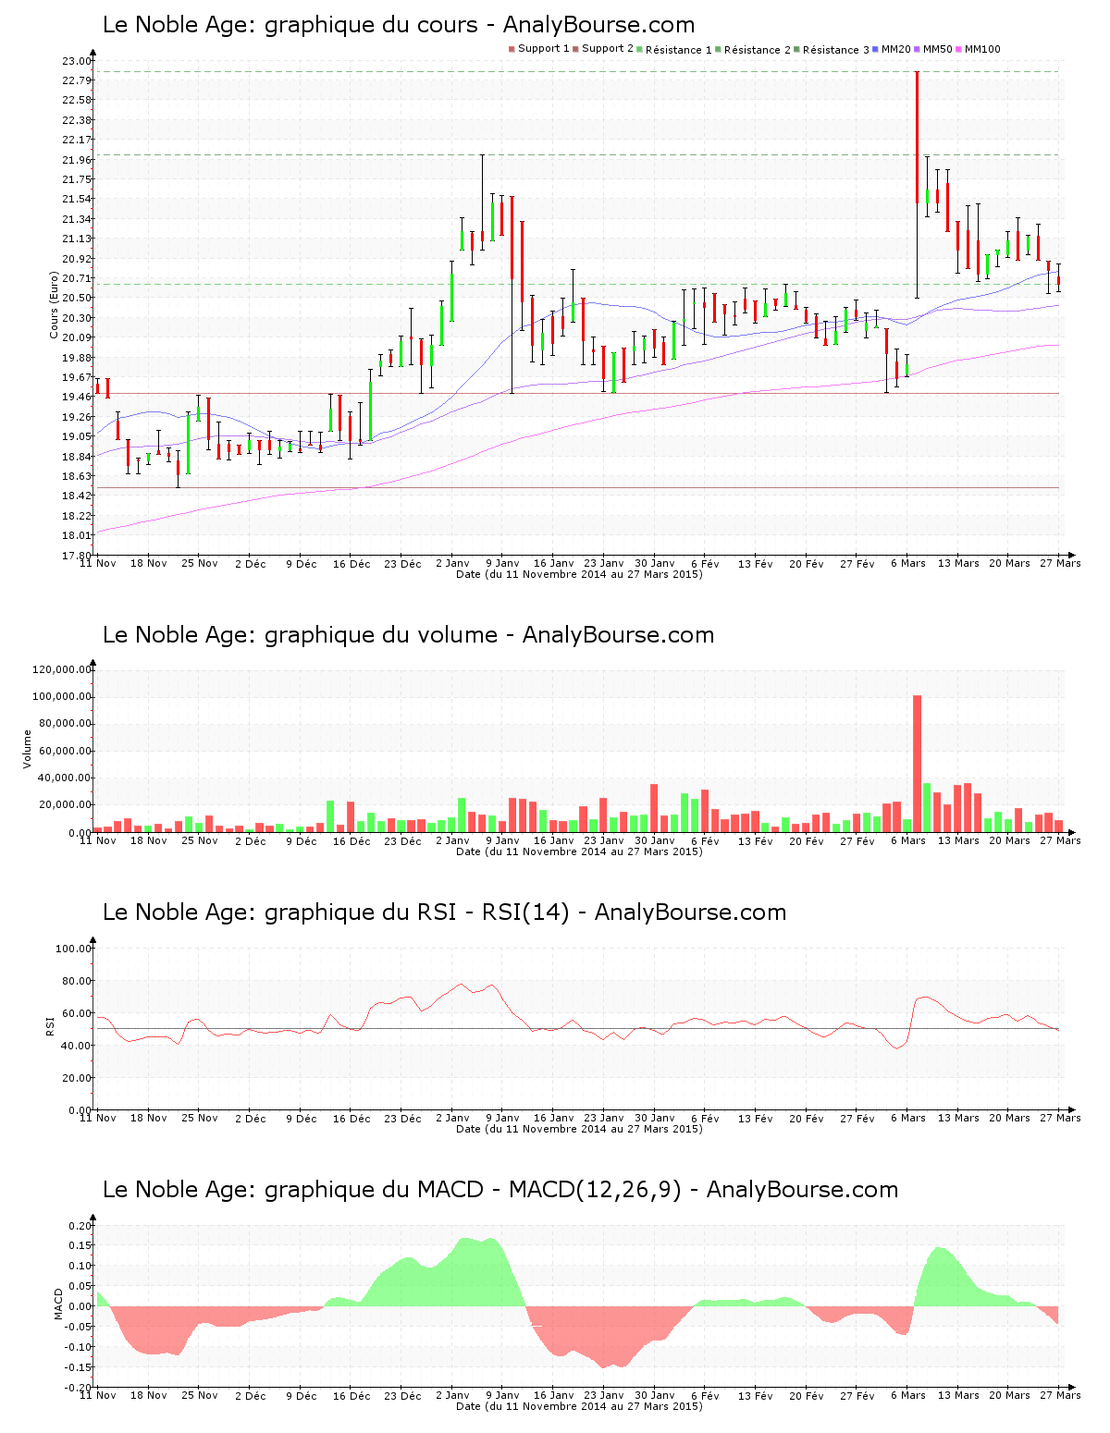This screenshot has height=1433, width=1110.
Task: Click the 'graphique du cours' chart title
Action: pos(399,25)
